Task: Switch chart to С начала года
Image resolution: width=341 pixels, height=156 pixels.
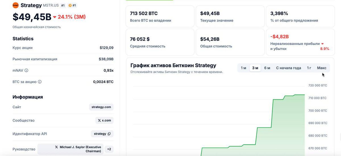Action: pos(288,68)
